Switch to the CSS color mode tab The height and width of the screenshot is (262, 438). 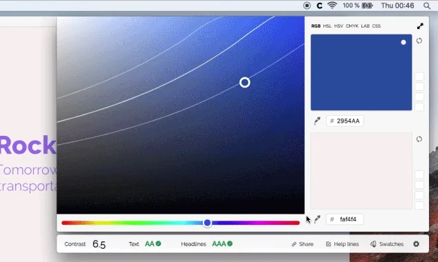coord(377,26)
